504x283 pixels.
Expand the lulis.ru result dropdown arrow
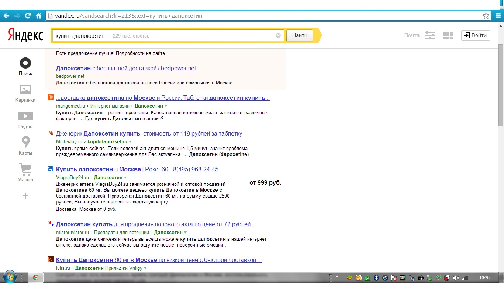[x=145, y=268]
